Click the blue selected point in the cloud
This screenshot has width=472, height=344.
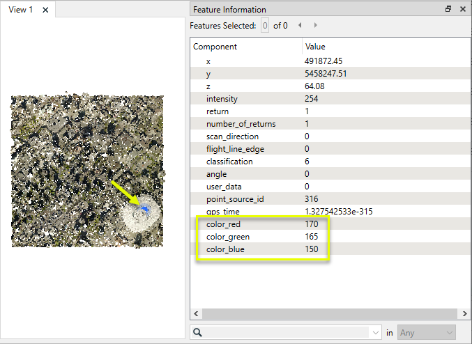coord(144,209)
